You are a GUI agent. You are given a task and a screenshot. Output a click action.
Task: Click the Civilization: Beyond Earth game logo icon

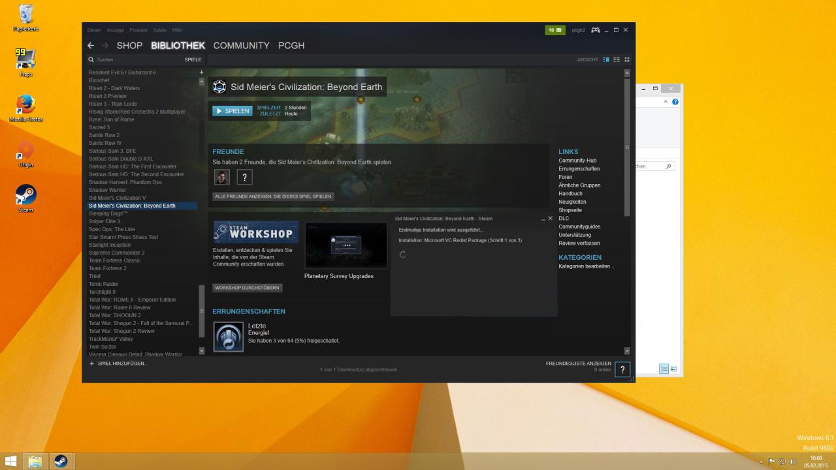[x=219, y=87]
